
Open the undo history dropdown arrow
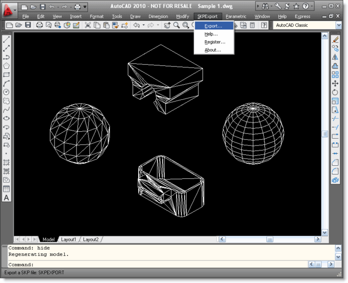point(143,25)
